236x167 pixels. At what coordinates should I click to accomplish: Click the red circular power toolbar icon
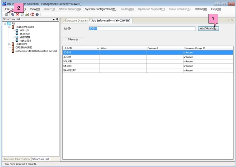tap(32, 14)
